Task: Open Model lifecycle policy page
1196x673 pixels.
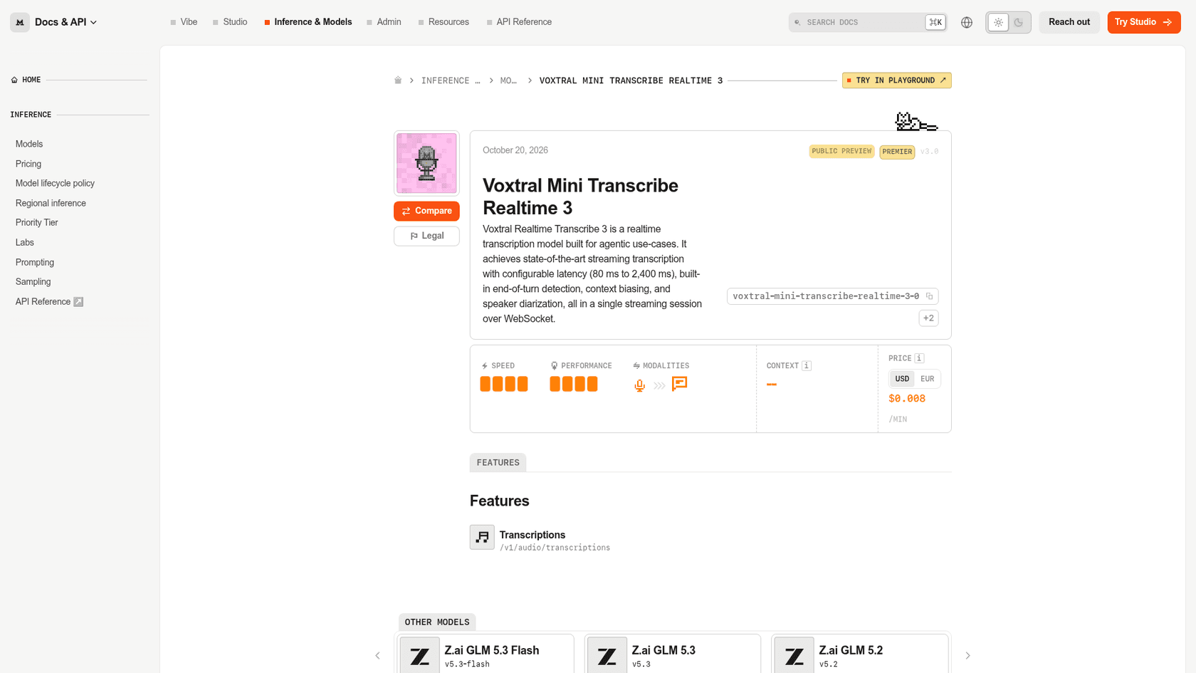Action: tap(55, 183)
